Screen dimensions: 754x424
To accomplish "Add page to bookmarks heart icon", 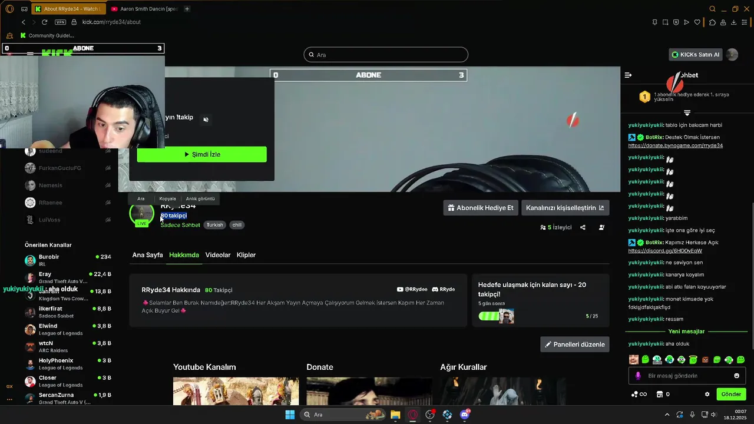I will pyautogui.click(x=697, y=22).
